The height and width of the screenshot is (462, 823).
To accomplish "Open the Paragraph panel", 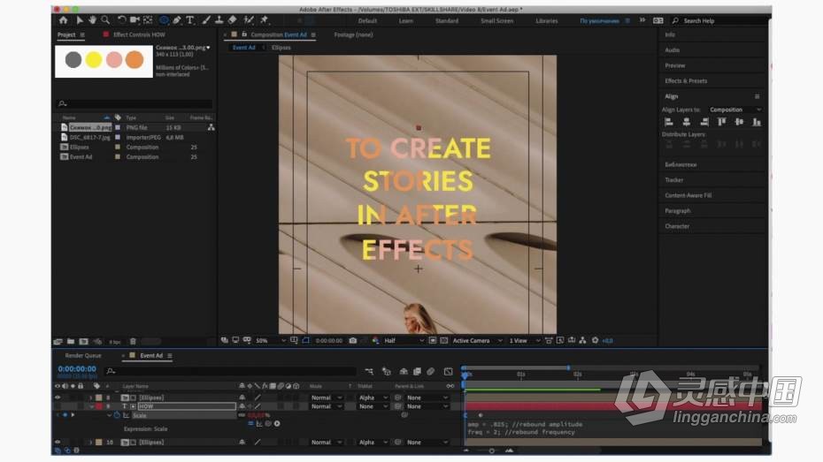I will [x=677, y=211].
